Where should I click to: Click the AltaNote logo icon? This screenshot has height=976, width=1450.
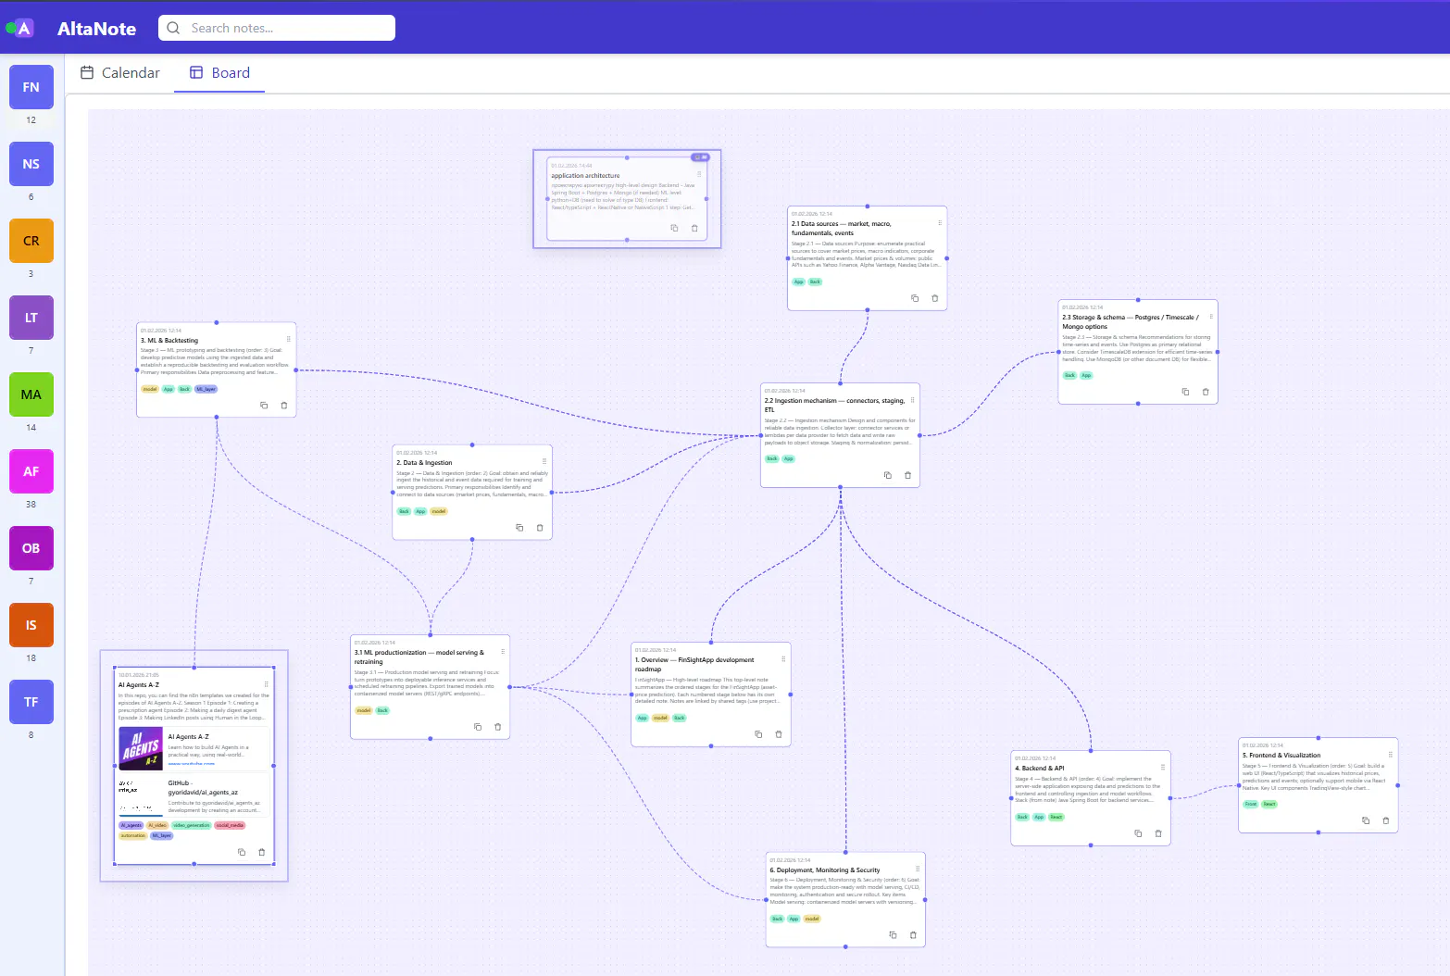point(24,28)
